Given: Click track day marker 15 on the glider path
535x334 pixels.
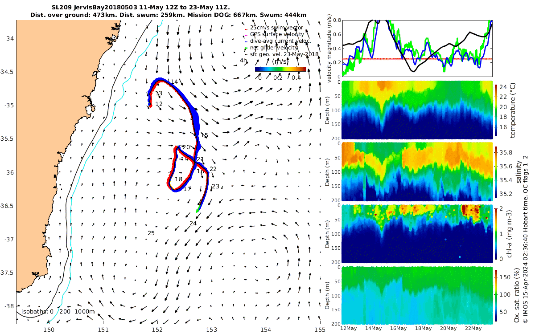Looking at the screenshot, I should (x=205, y=135).
